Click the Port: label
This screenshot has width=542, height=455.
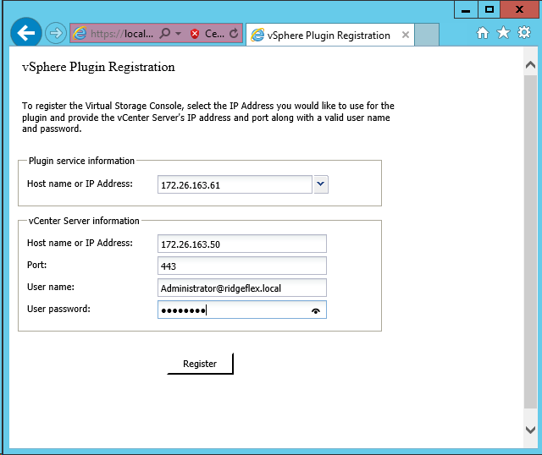click(37, 265)
